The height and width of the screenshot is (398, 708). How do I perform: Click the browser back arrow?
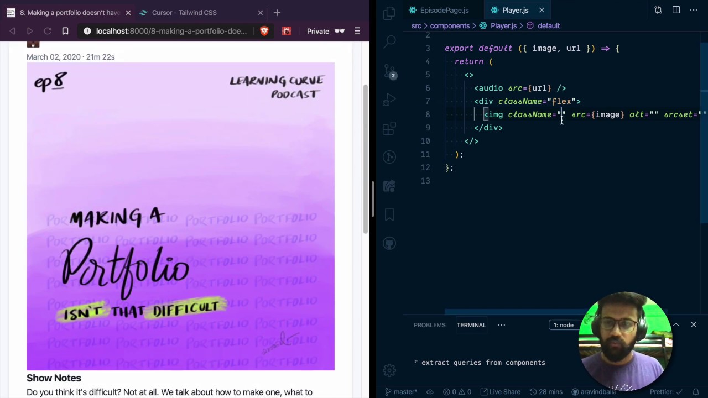click(x=12, y=31)
